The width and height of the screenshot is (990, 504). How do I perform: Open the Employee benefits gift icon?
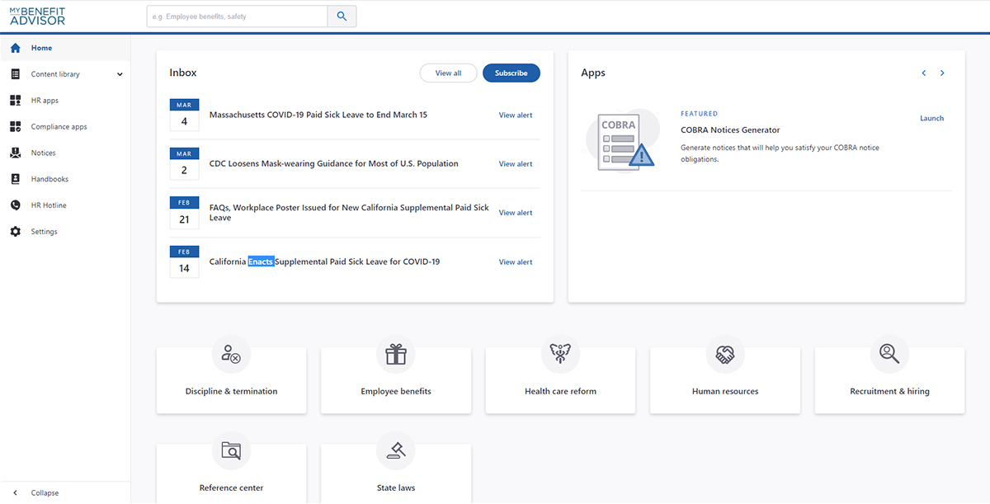[396, 355]
